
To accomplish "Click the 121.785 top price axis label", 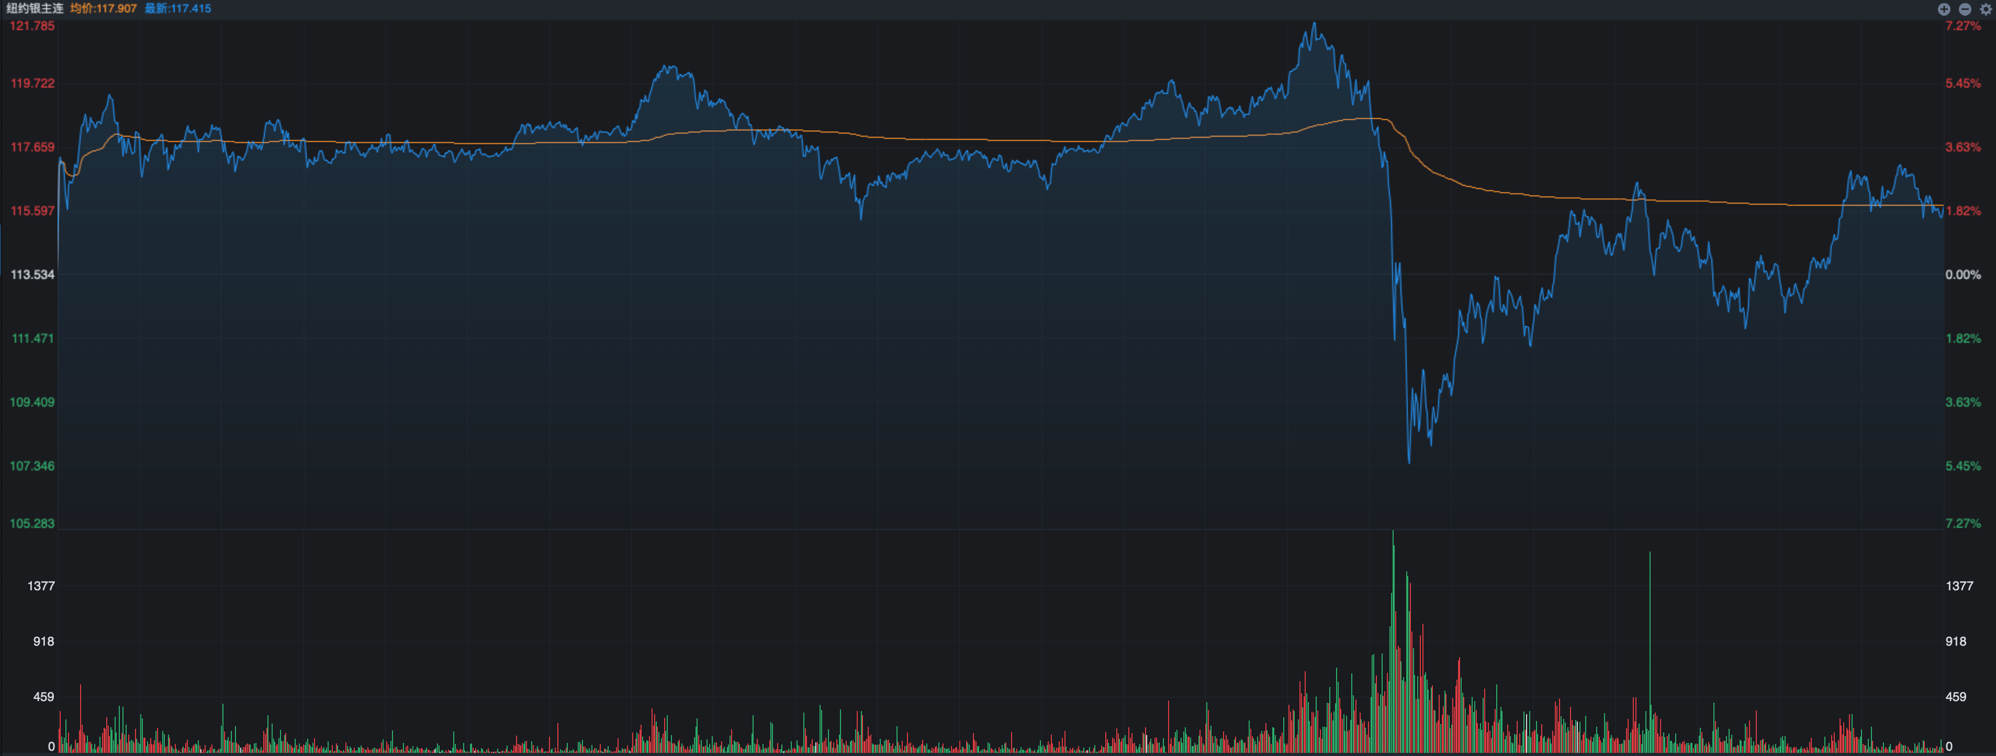I will pyautogui.click(x=32, y=26).
